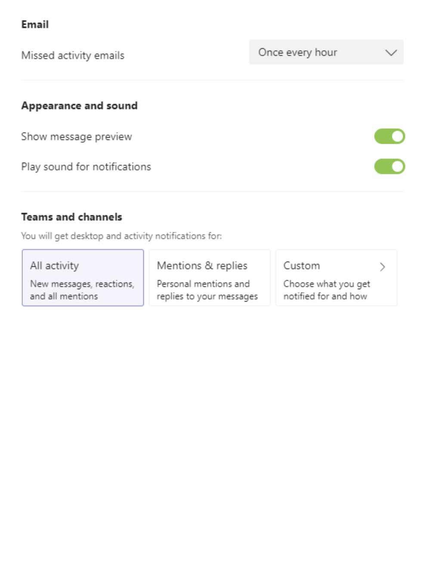Select the All activity notification card

[x=83, y=277]
